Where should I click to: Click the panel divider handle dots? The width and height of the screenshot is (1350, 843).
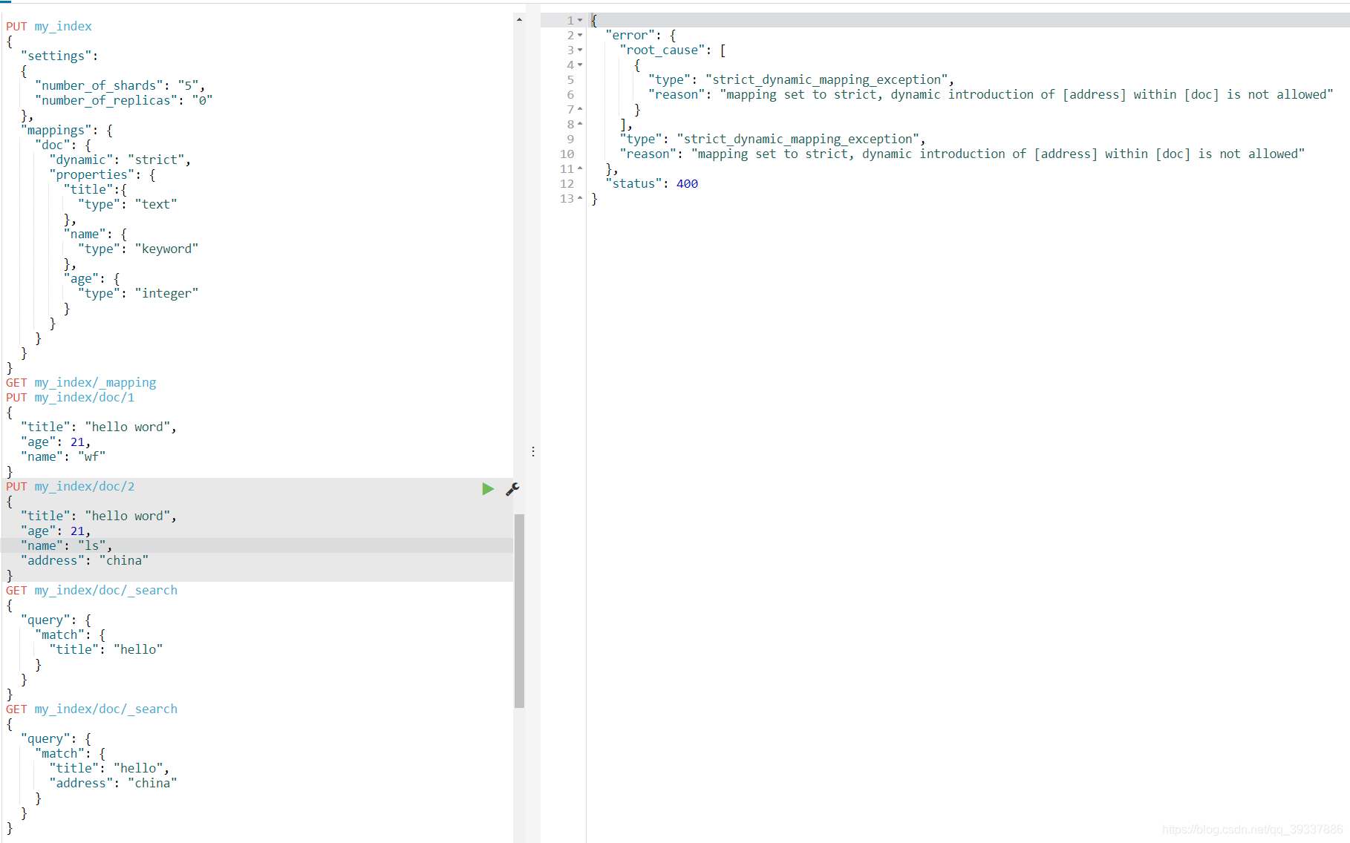533,451
